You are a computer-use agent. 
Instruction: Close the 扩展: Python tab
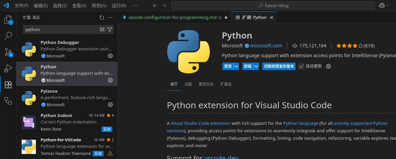point(271,18)
